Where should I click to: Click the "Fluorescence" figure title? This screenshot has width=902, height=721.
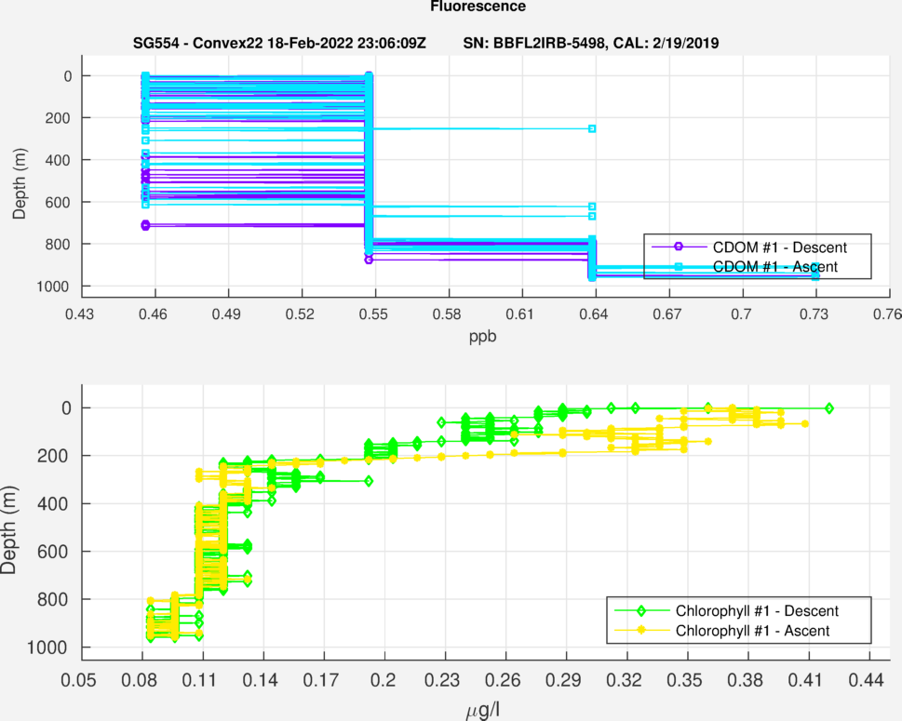tap(478, 7)
